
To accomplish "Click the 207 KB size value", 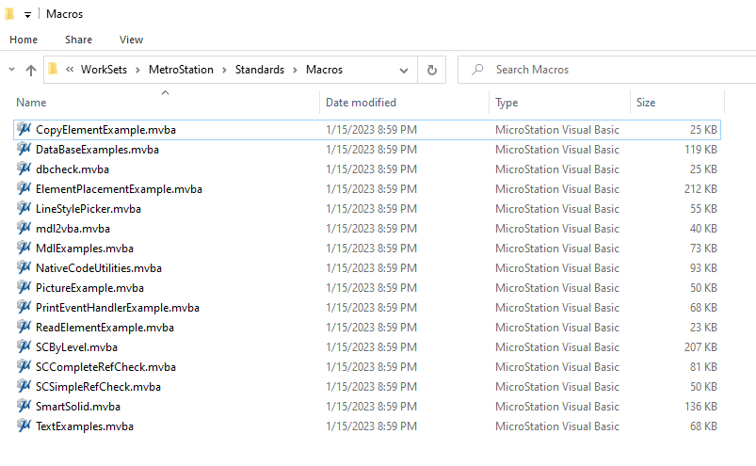I will (700, 347).
